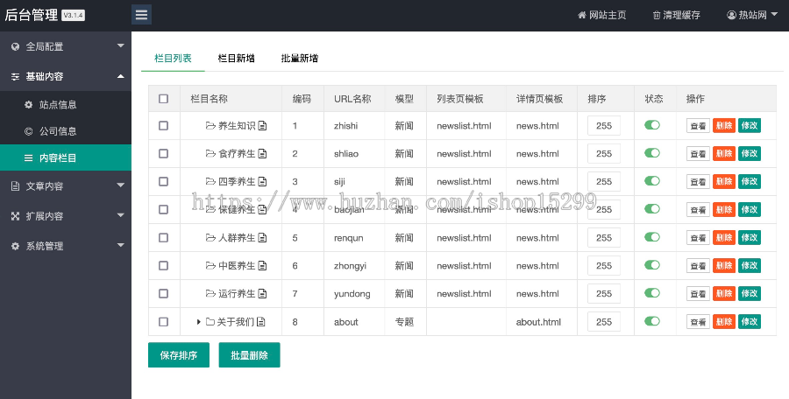789x399 pixels.
Task: Click the user avatar icon beside 热站网
Action: pyautogui.click(x=731, y=15)
